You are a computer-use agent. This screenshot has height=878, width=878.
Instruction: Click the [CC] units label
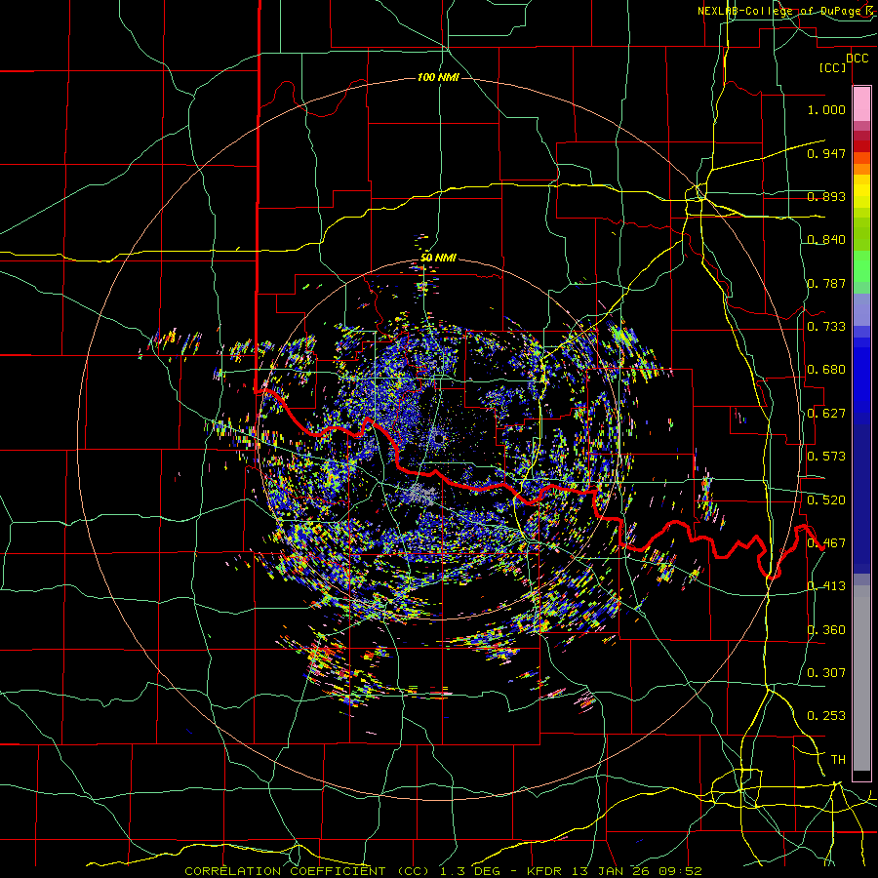pyautogui.click(x=833, y=67)
